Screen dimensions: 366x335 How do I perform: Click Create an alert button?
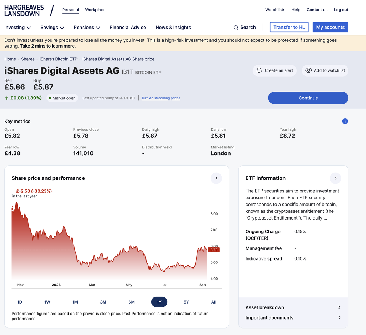(274, 70)
